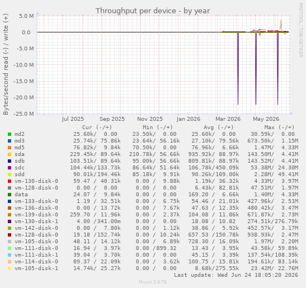Click the vm-142-disk-0 legend swatch
Image resolution: width=306 pixels, height=288 pixels.
(x=10, y=228)
